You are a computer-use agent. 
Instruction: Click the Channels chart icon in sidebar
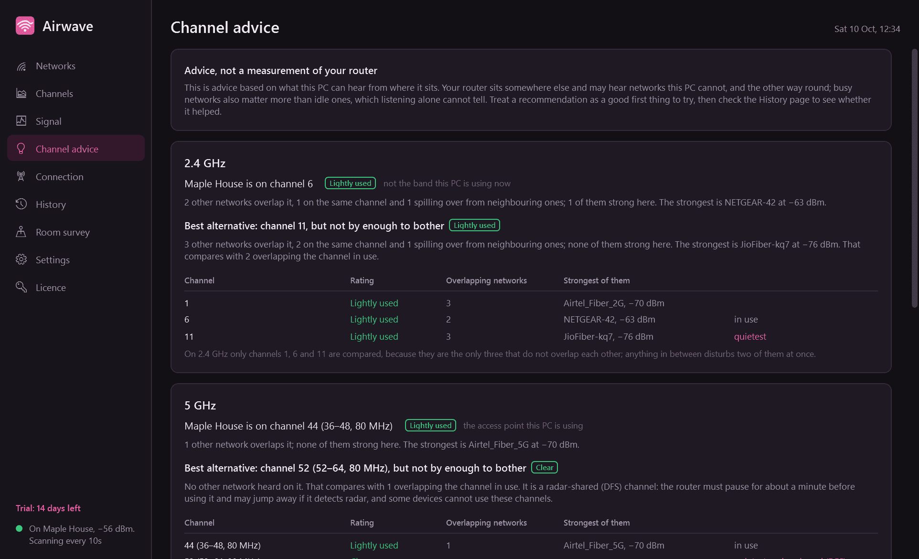pos(21,94)
